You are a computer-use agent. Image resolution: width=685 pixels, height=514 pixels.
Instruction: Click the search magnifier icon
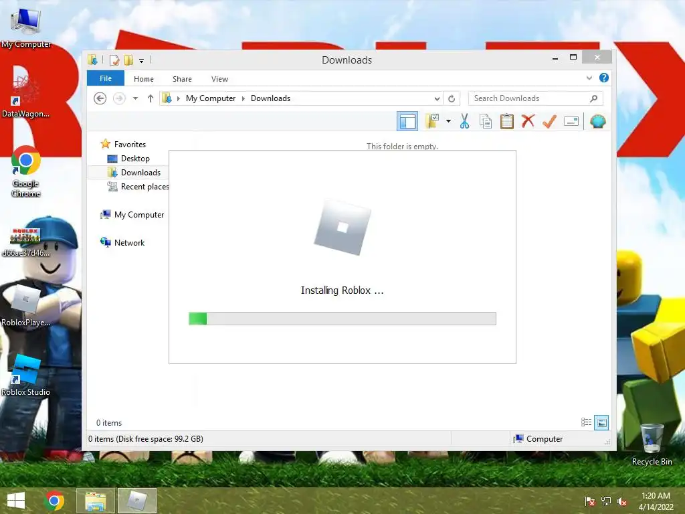pyautogui.click(x=593, y=98)
